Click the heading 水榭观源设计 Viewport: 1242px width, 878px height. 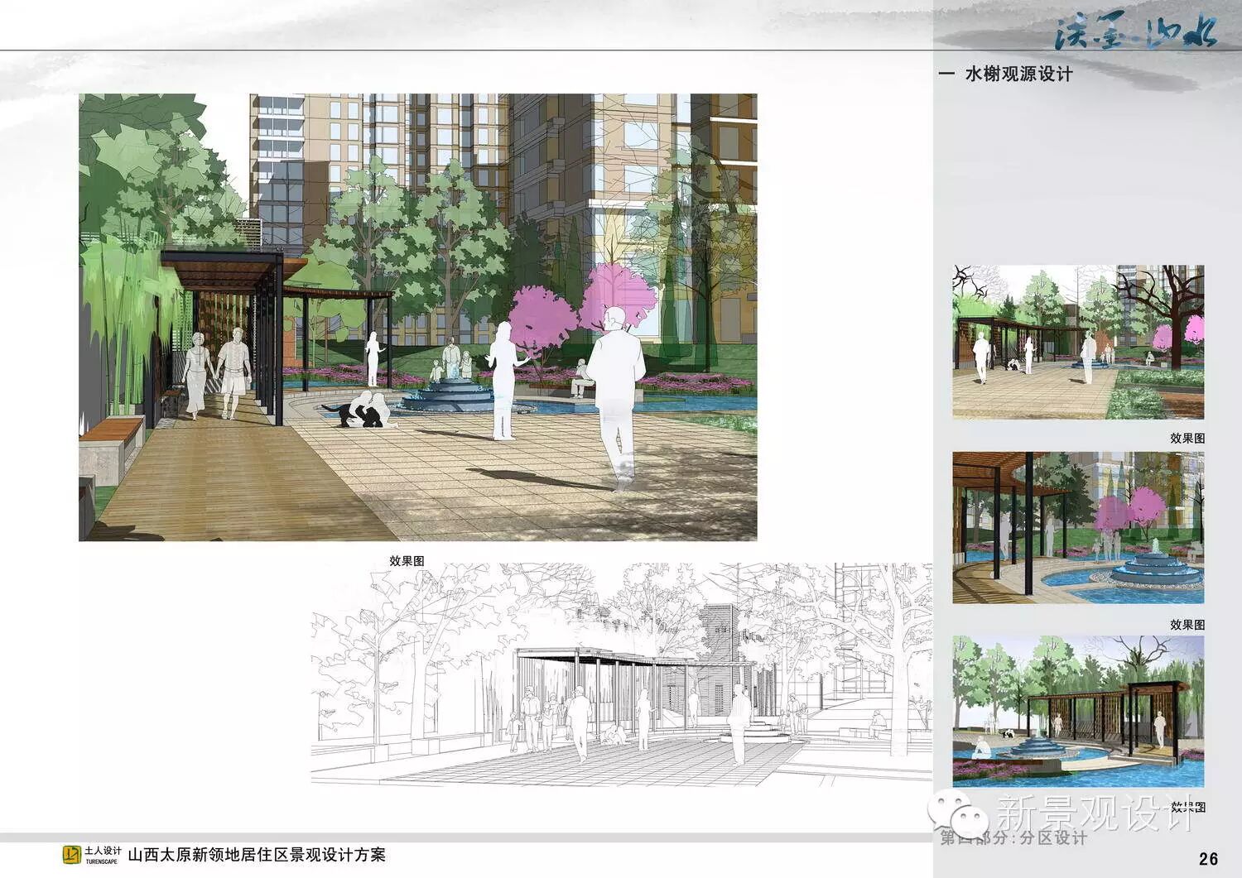(x=1018, y=74)
